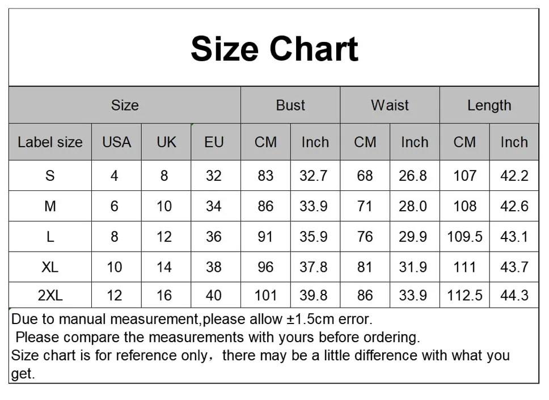Click the UK header cell
Viewport: 549px width, 400px height.
(x=166, y=142)
